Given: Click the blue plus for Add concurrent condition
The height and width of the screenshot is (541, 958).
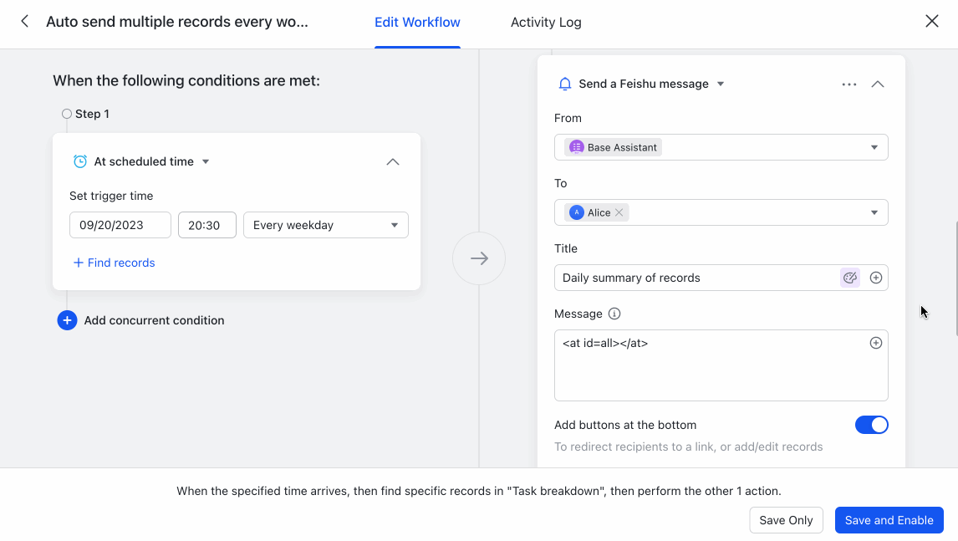Looking at the screenshot, I should point(67,320).
